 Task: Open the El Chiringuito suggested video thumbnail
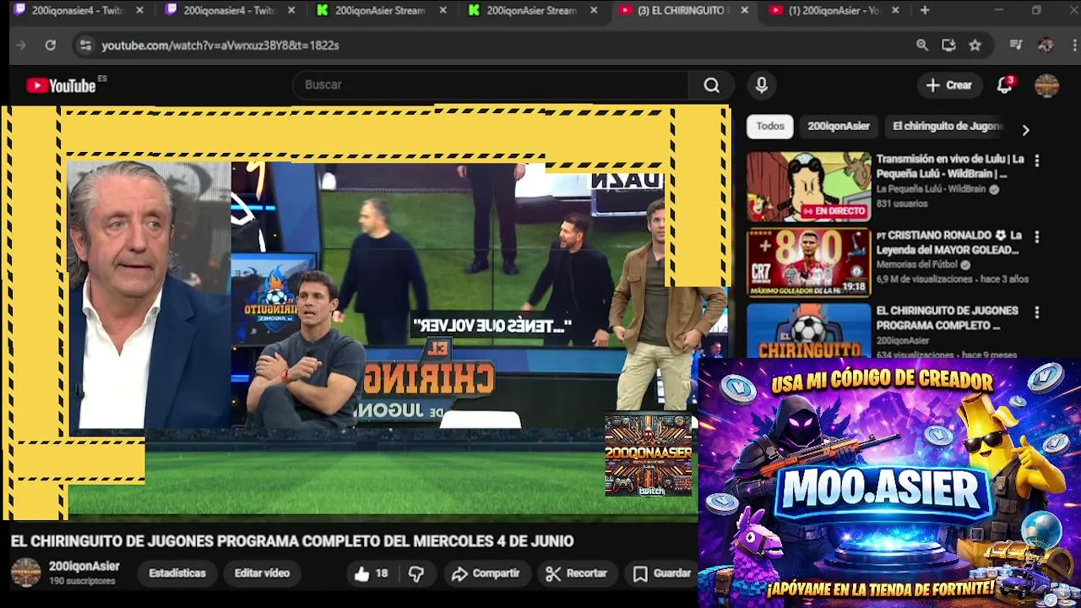click(808, 330)
